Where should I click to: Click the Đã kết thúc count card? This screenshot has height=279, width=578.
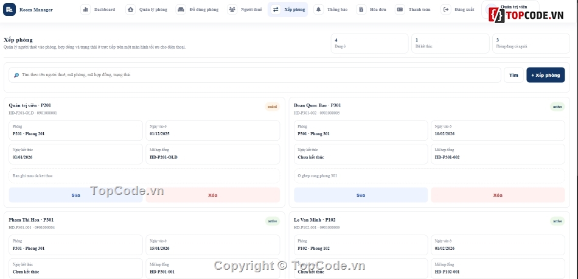(x=450, y=43)
